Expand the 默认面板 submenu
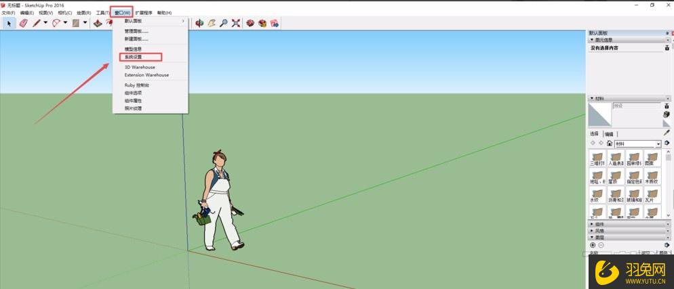This screenshot has height=289, width=674. pyautogui.click(x=150, y=20)
